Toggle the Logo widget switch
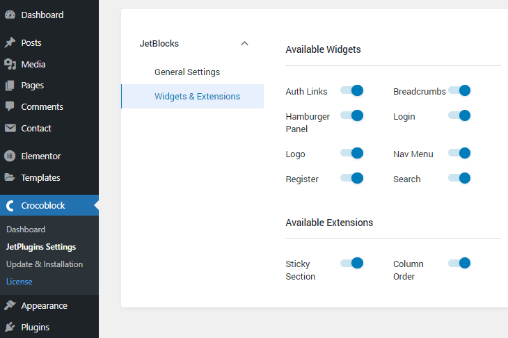The image size is (508, 338). point(352,153)
